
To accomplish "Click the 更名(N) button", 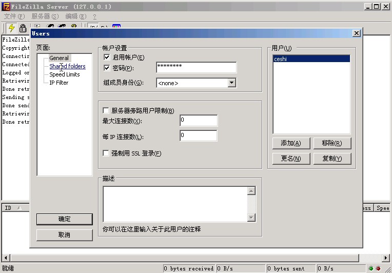I will pos(291,159).
